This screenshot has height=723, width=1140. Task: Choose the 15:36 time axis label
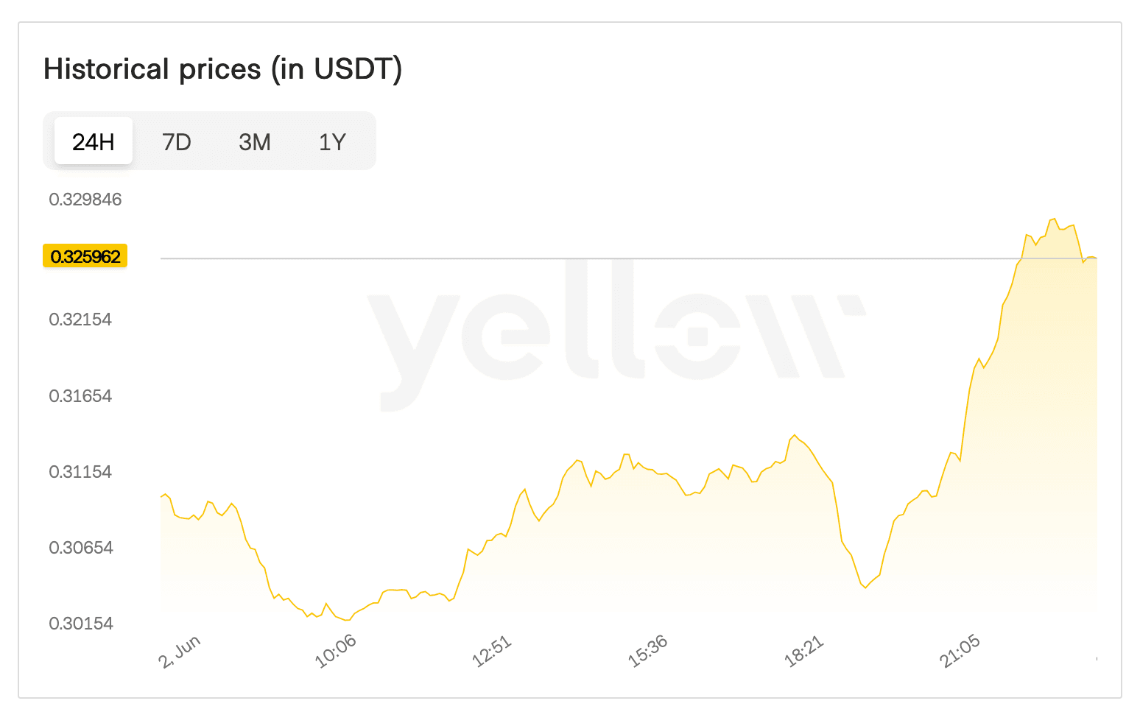(x=648, y=652)
